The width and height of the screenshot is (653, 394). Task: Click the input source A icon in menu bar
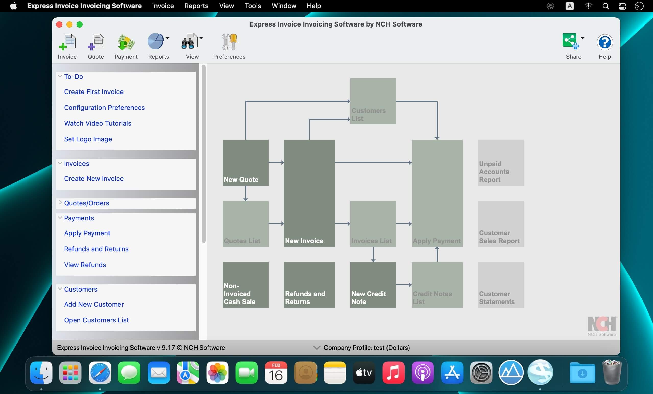[x=570, y=6]
